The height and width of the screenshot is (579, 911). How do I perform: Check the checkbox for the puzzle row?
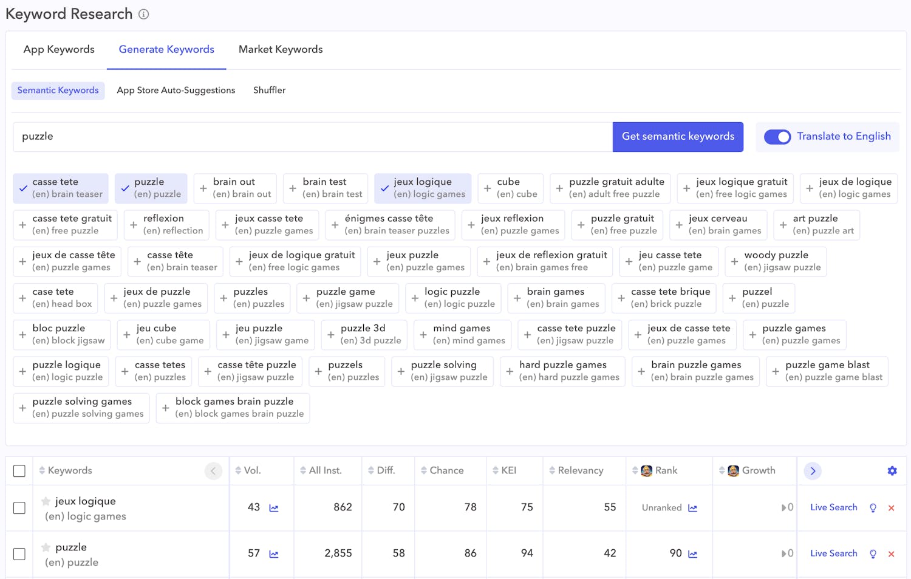coord(19,553)
